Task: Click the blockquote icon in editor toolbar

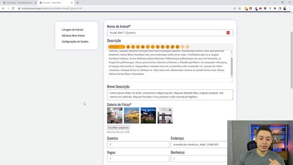Action: pos(143,47)
